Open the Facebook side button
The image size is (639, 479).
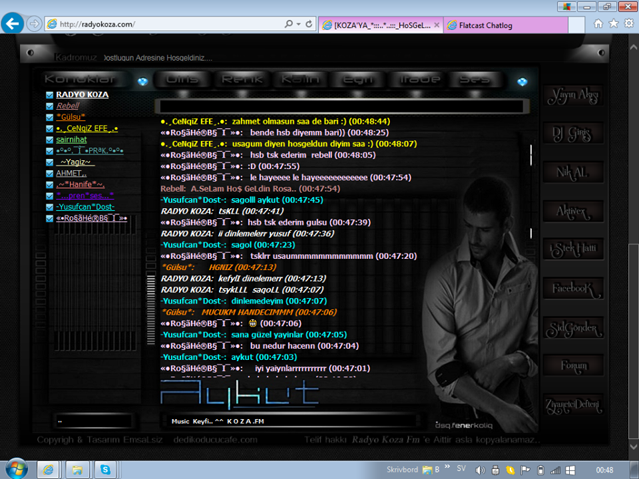click(x=573, y=289)
